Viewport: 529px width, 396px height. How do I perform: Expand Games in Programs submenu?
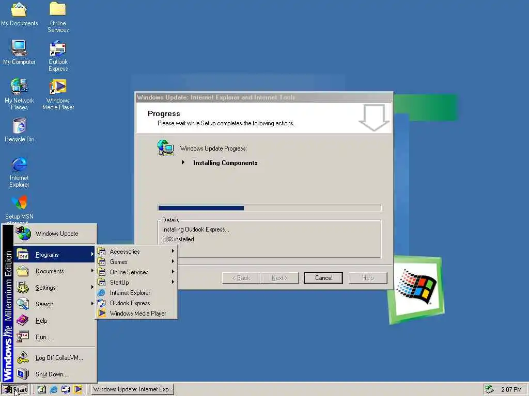point(136,261)
